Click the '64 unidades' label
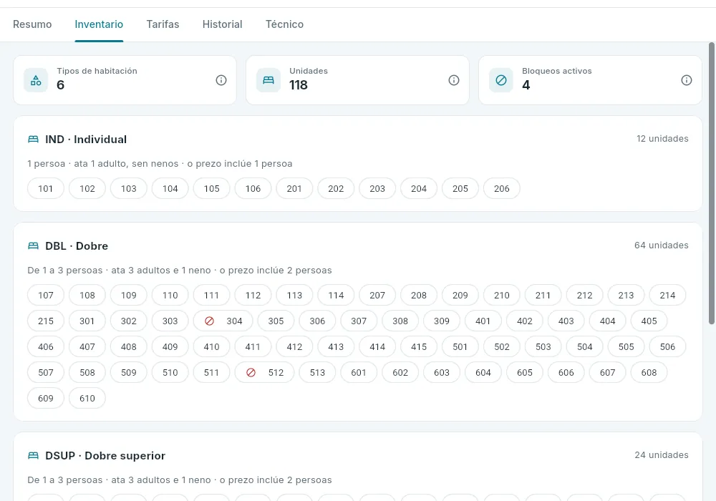The width and height of the screenshot is (716, 501). click(x=661, y=245)
